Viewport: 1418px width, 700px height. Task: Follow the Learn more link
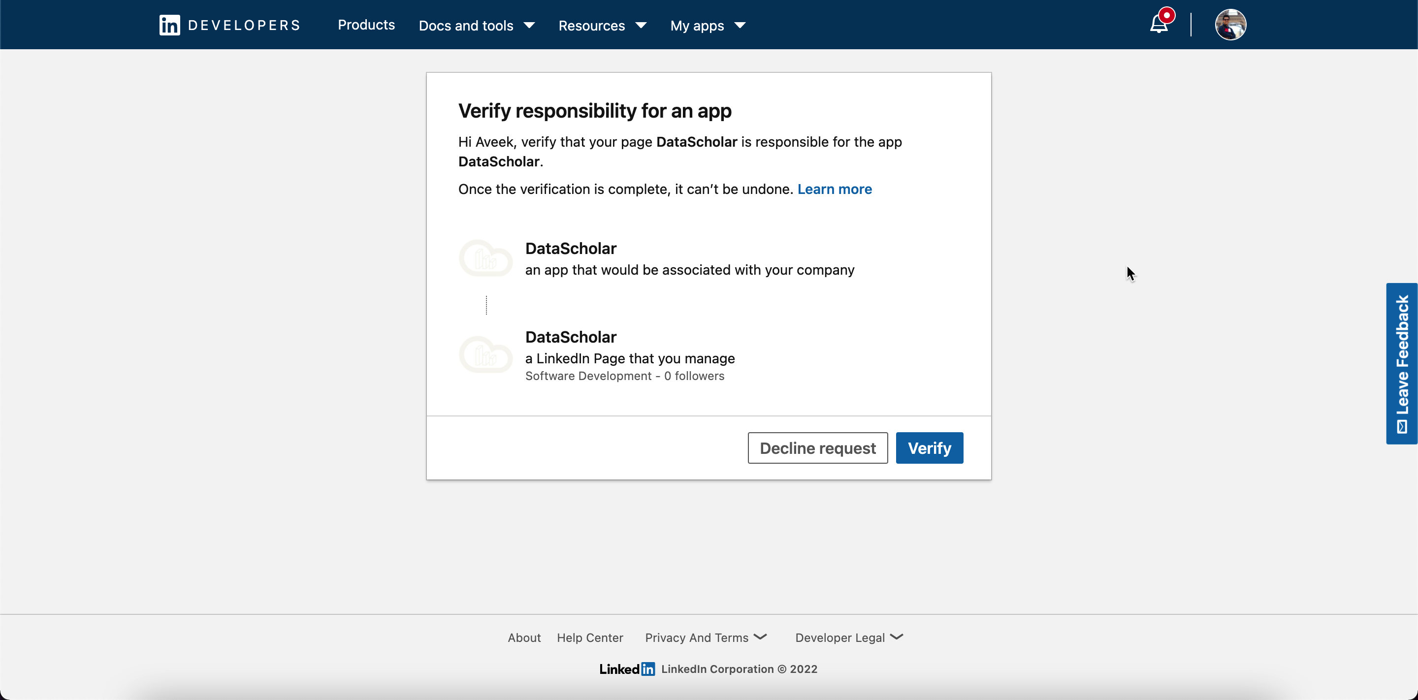coord(835,189)
